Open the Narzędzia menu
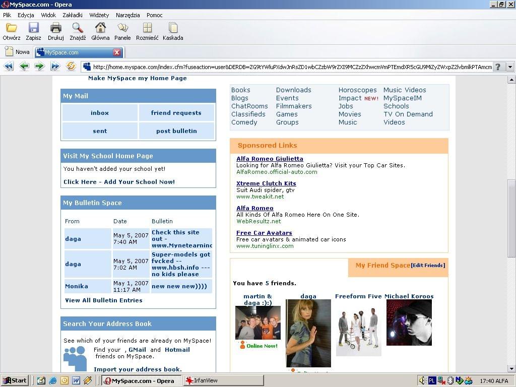516x387 pixels. click(x=127, y=15)
